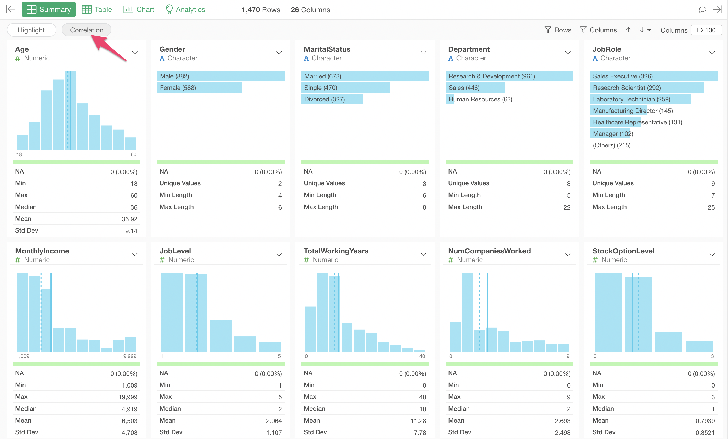Image resolution: width=728 pixels, height=439 pixels.
Task: Switch to the Chart view tab
Action: click(139, 9)
